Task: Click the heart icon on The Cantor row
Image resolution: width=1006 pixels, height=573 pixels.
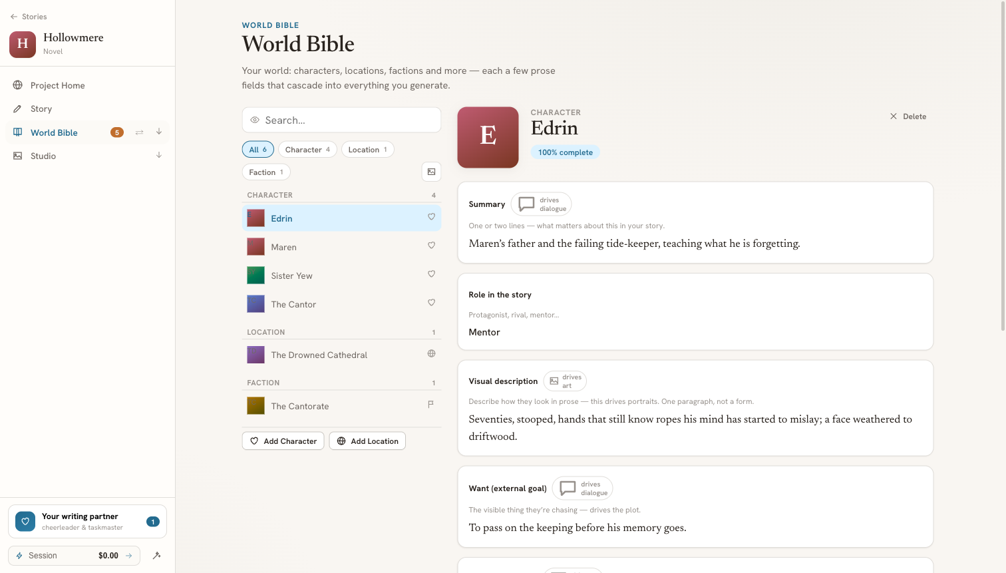Action: tap(431, 303)
